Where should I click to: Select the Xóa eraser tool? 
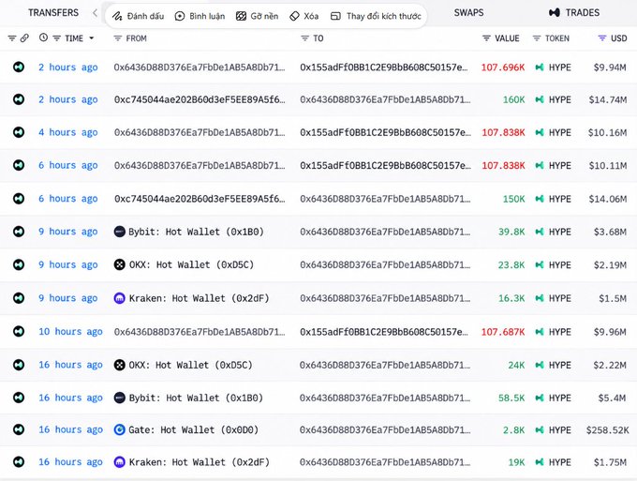pos(304,16)
